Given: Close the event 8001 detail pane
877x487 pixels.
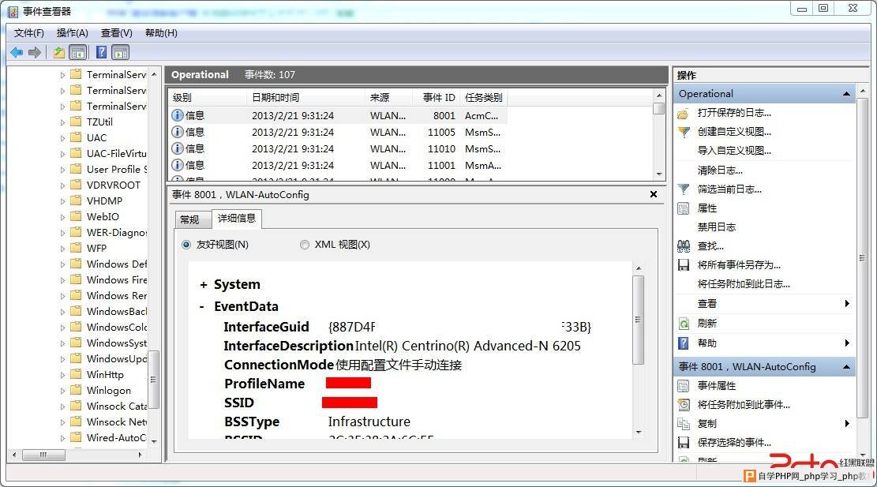Looking at the screenshot, I should [654, 195].
